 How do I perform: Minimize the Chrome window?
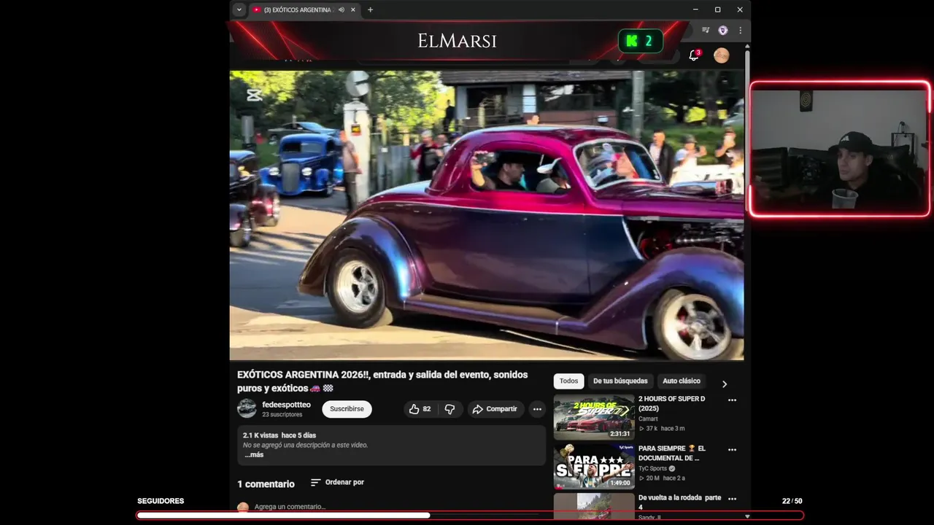[x=695, y=9]
